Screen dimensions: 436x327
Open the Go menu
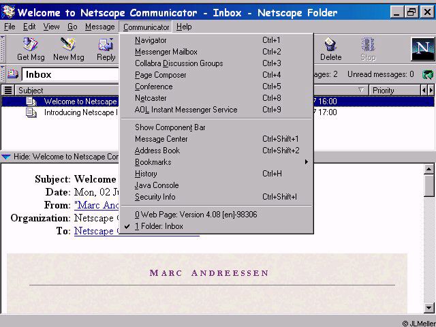72,27
